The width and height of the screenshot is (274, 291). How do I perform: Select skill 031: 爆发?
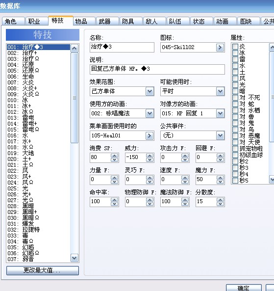click(x=38, y=224)
